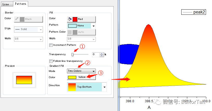Open the Fill Pattern None dropdown
The width and height of the screenshot is (212, 111).
pos(82,26)
